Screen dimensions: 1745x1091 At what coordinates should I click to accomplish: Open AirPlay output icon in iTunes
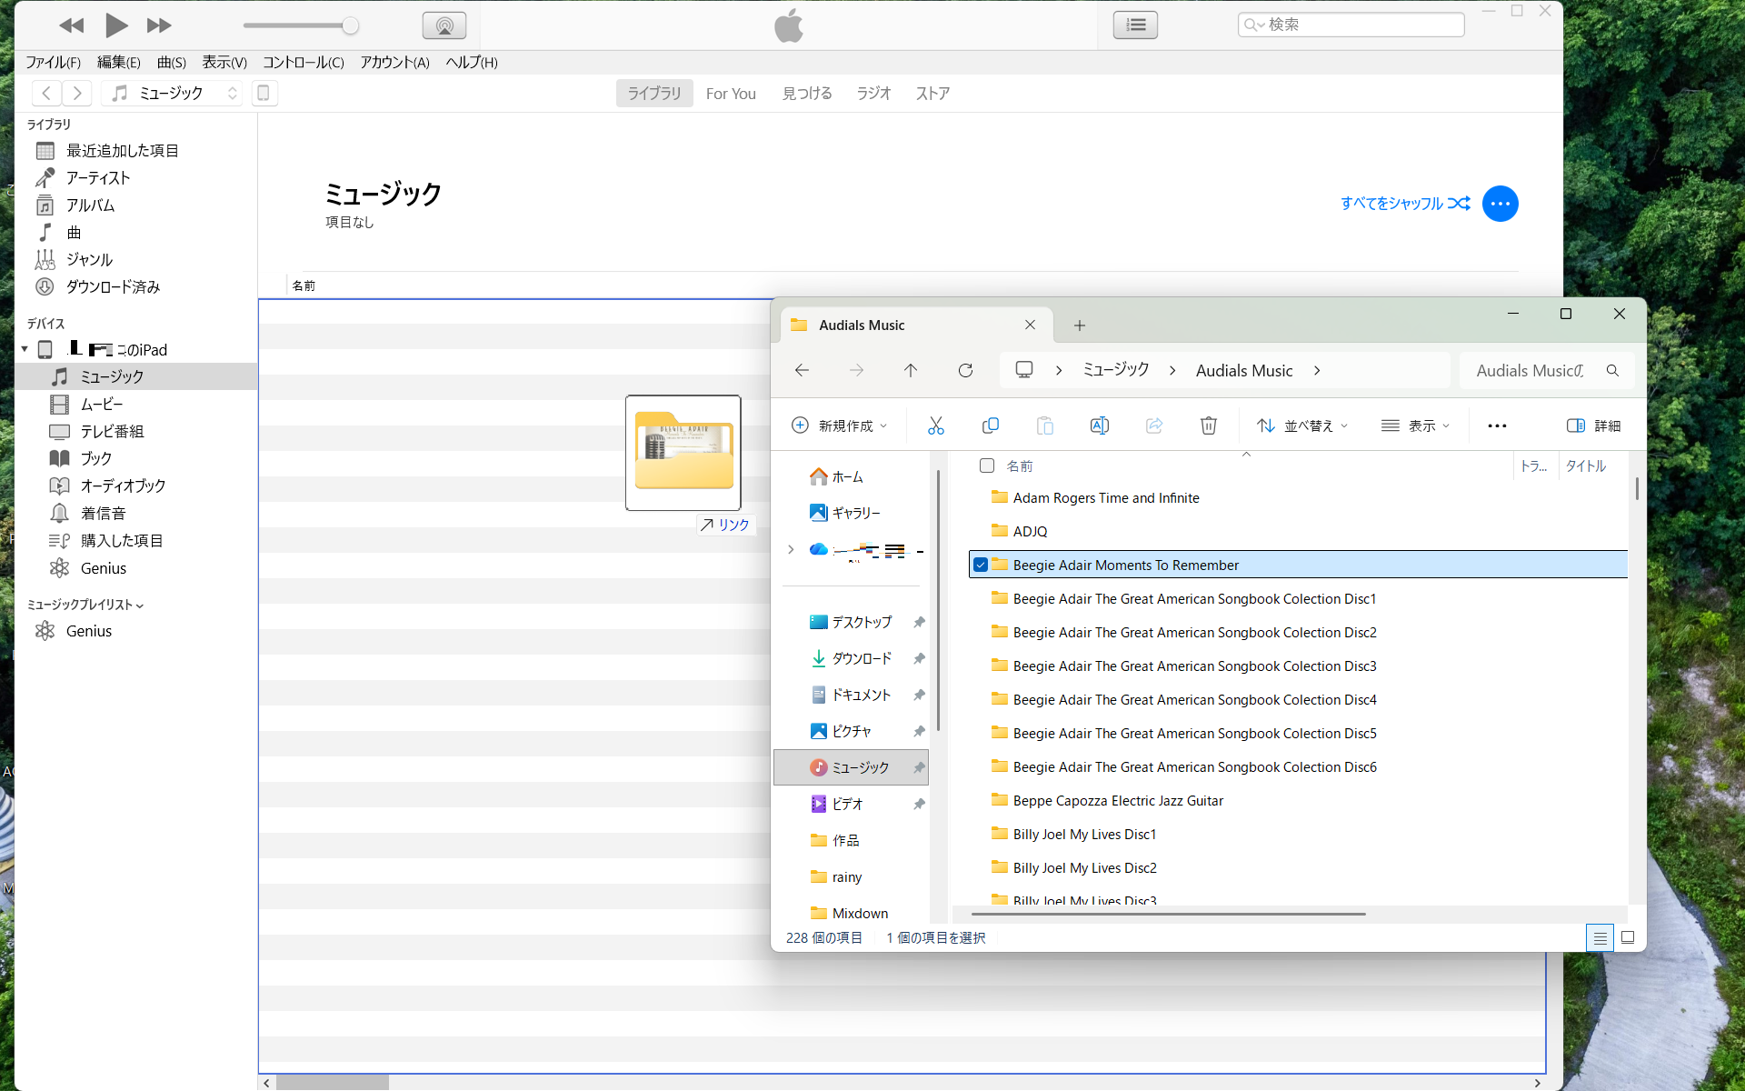(x=444, y=25)
